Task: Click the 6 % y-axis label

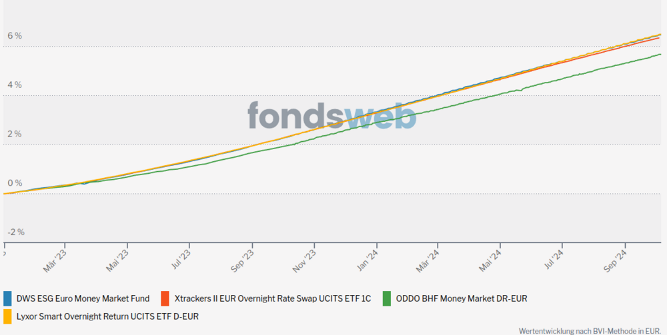Action: point(14,36)
